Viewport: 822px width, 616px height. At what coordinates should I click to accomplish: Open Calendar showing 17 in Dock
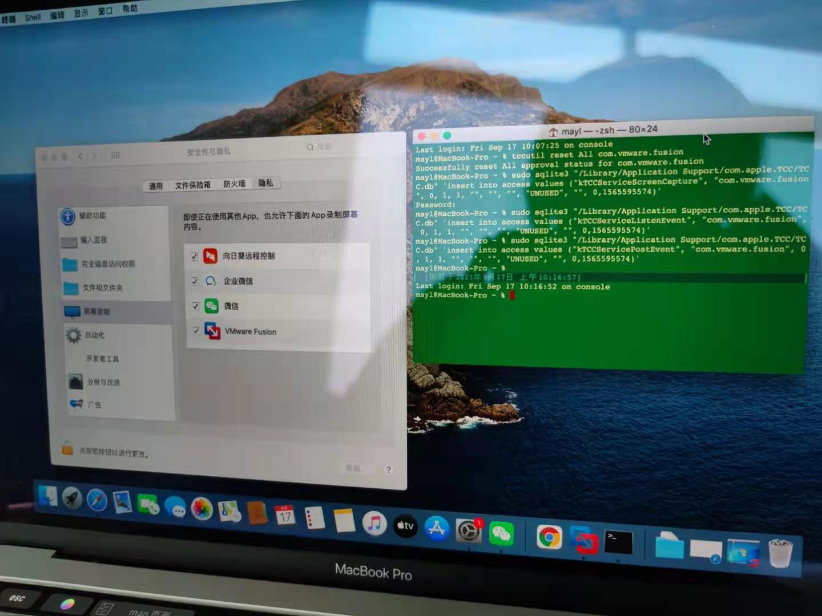tap(285, 516)
